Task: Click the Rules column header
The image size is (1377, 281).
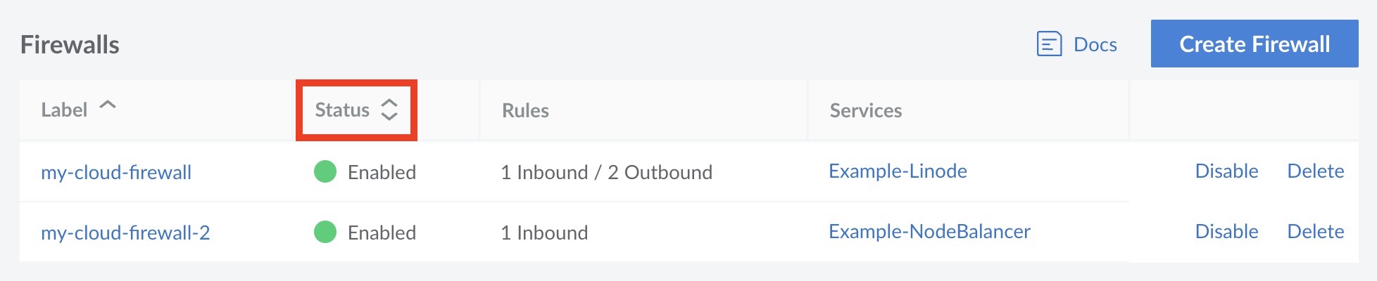Action: 525,110
